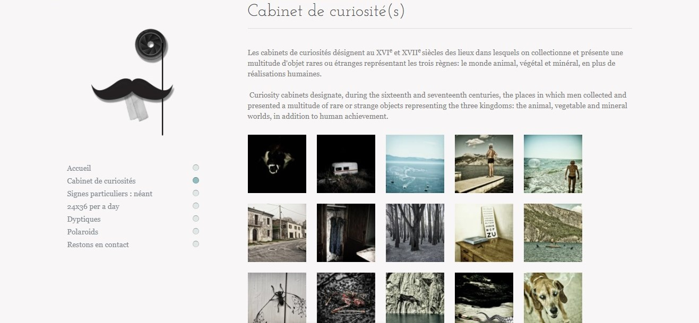Select the radio dot next to Dyptiques
699x323 pixels.
[196, 219]
